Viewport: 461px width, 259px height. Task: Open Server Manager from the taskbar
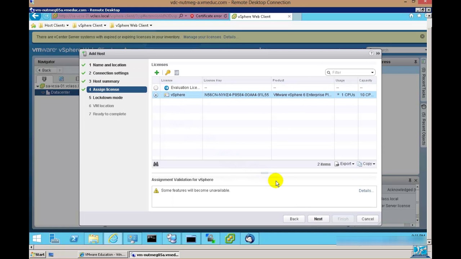coord(55,238)
